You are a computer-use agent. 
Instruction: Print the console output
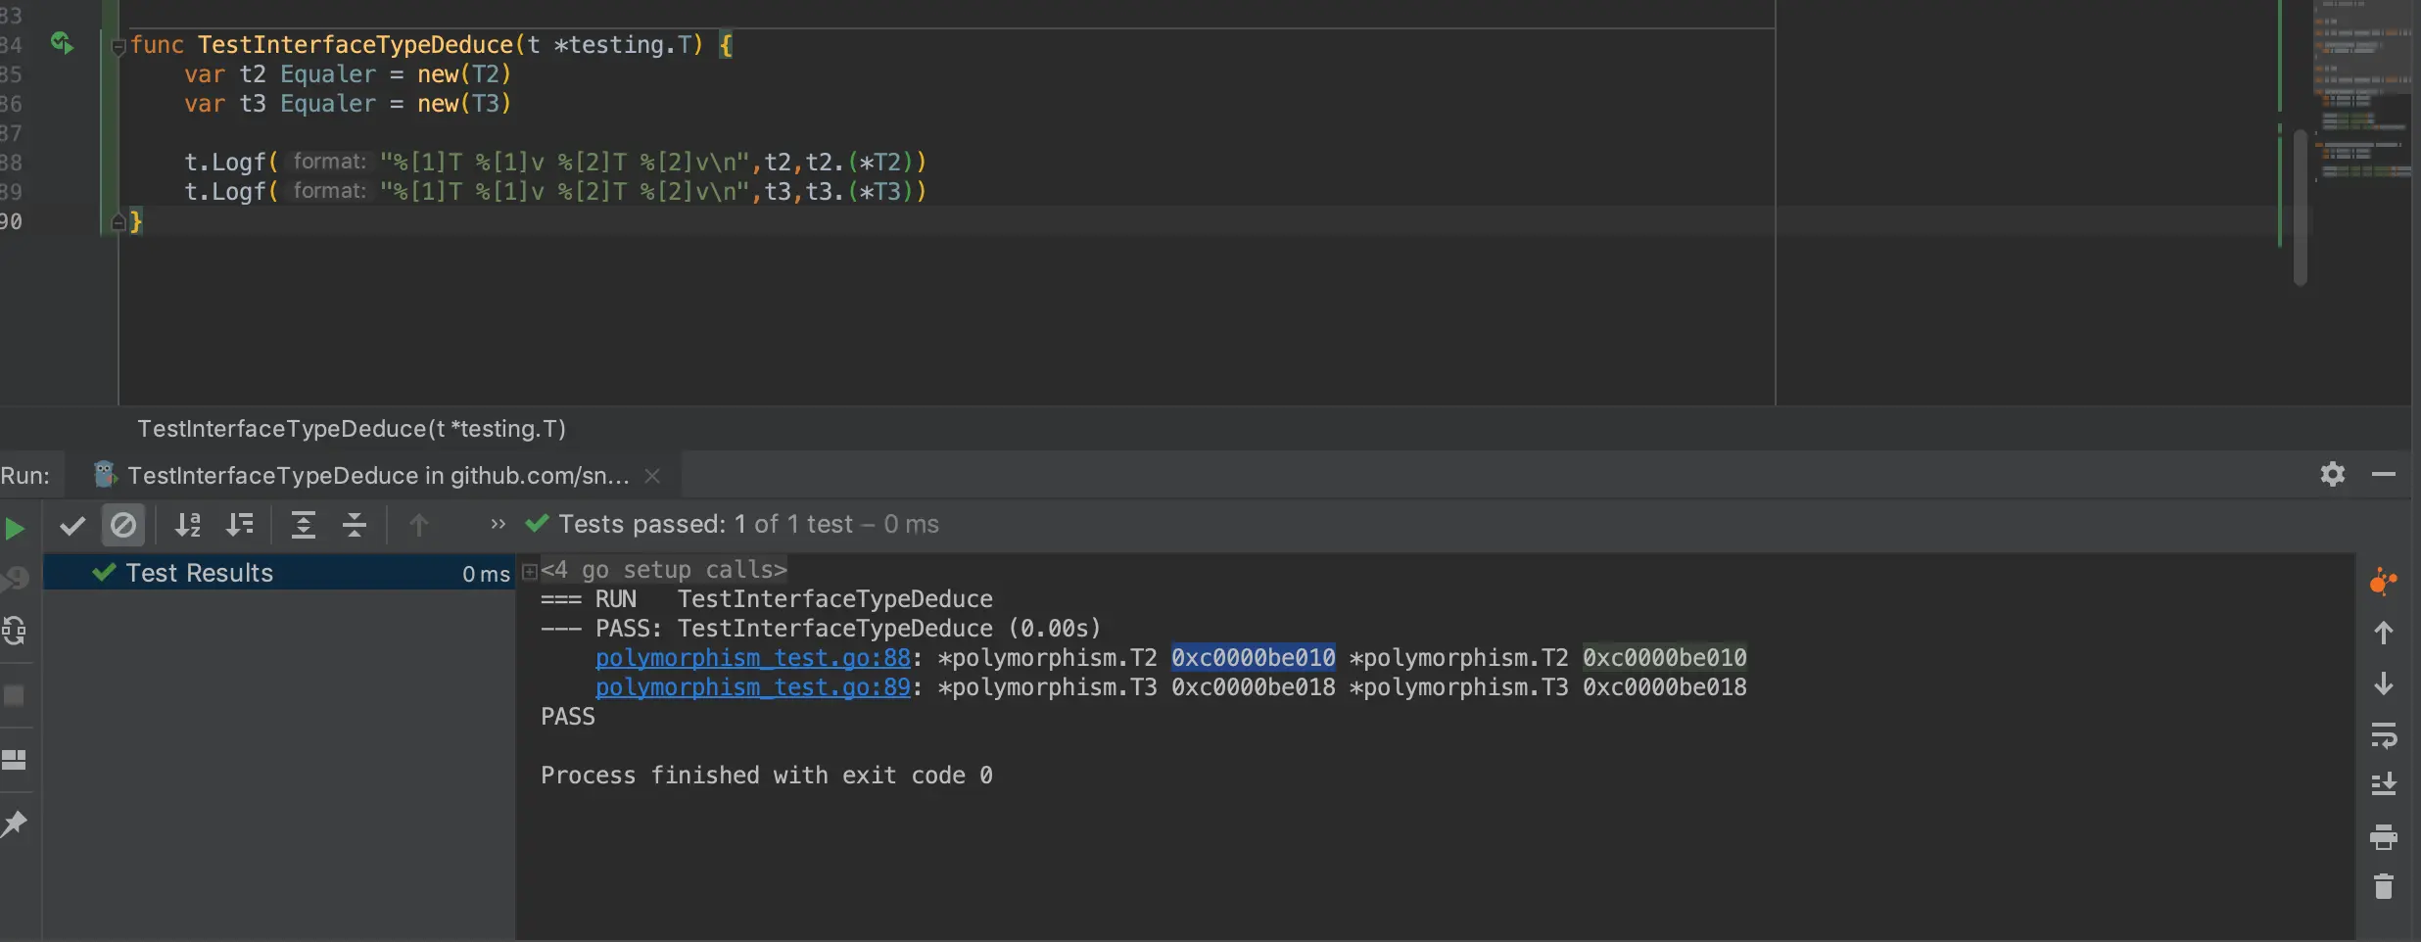2383,837
